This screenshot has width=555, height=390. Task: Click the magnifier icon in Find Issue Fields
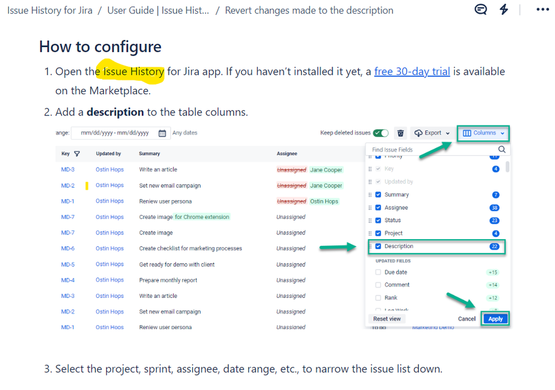(x=502, y=149)
